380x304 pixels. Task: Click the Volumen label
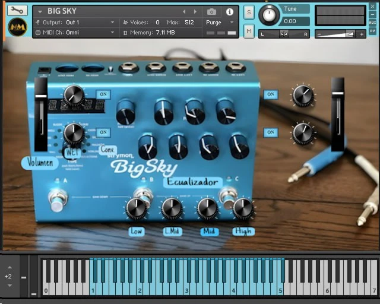40,163
